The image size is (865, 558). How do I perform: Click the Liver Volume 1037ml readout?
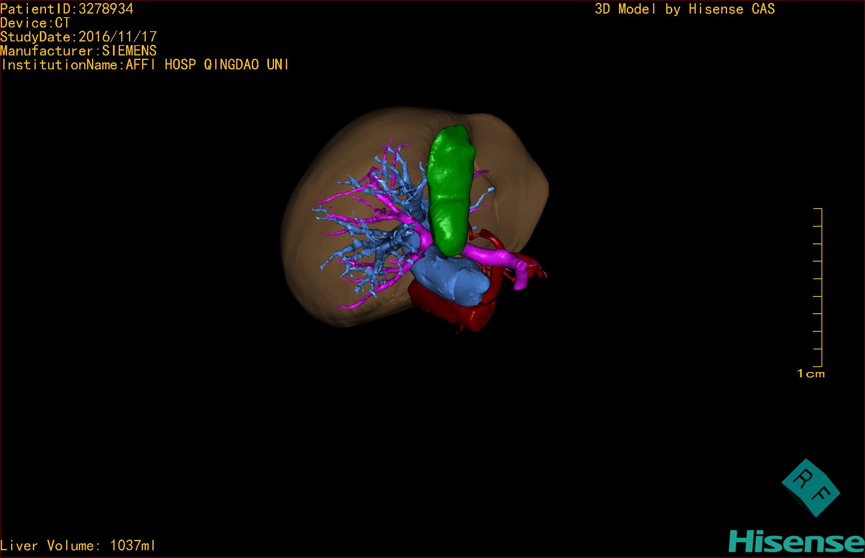(x=78, y=546)
